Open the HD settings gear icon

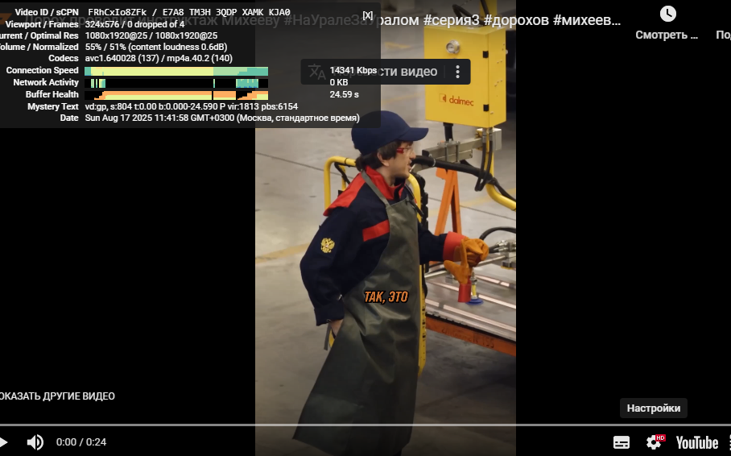tap(654, 441)
